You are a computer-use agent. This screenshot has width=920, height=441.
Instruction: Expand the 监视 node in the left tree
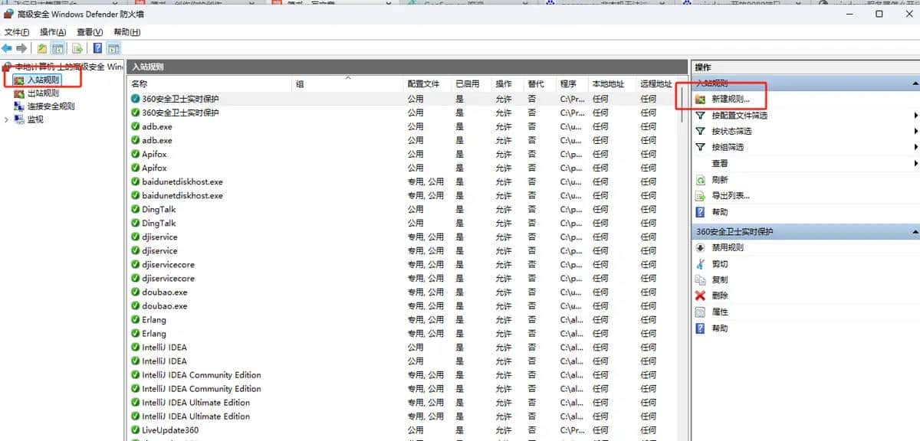6,119
